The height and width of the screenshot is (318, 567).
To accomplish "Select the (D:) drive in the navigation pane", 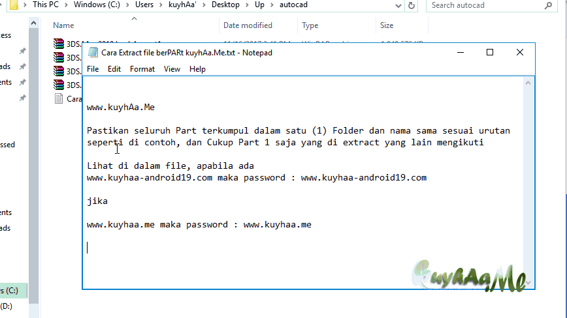I will tap(6, 306).
